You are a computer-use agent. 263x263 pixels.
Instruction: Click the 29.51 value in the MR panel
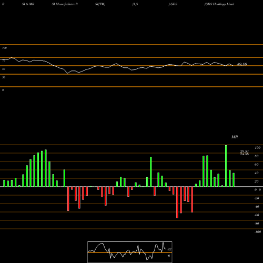(x=245, y=151)
